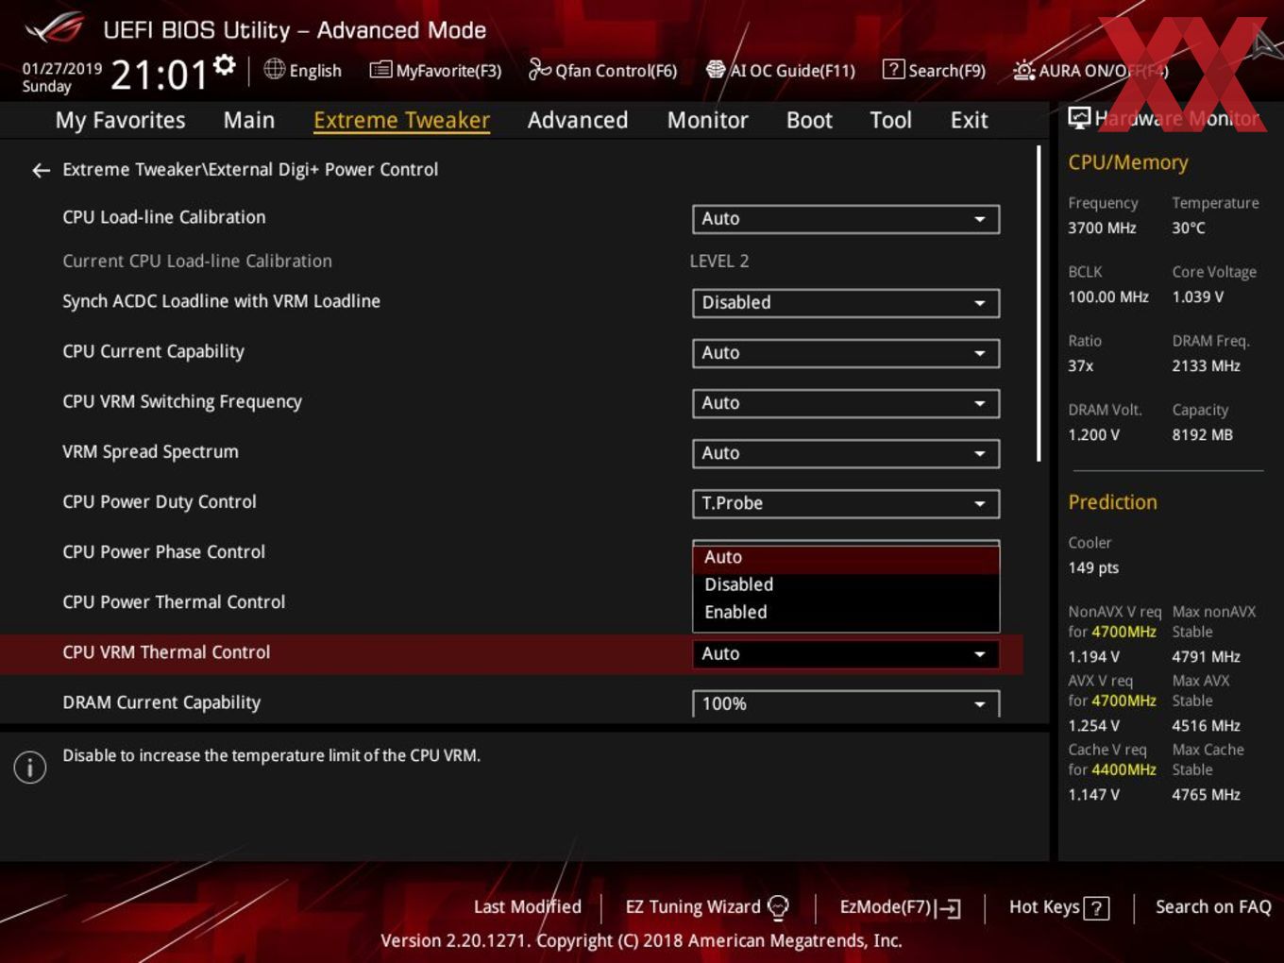This screenshot has height=963, width=1284.
Task: Click the 01/27/2019 date text
Action: coord(62,68)
